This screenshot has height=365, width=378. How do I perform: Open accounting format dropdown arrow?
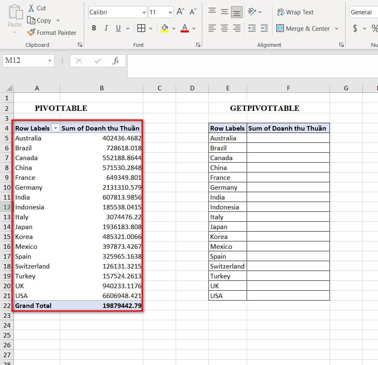tap(364, 28)
